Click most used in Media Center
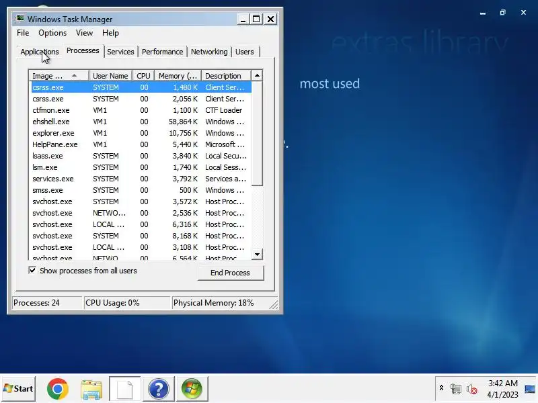The image size is (538, 403). [330, 83]
